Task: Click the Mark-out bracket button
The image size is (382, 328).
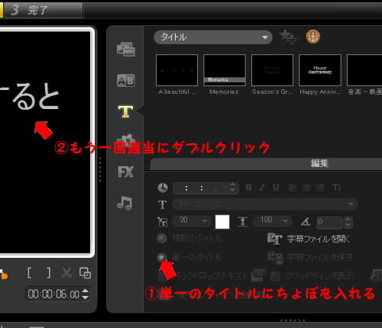Action: (x=48, y=273)
